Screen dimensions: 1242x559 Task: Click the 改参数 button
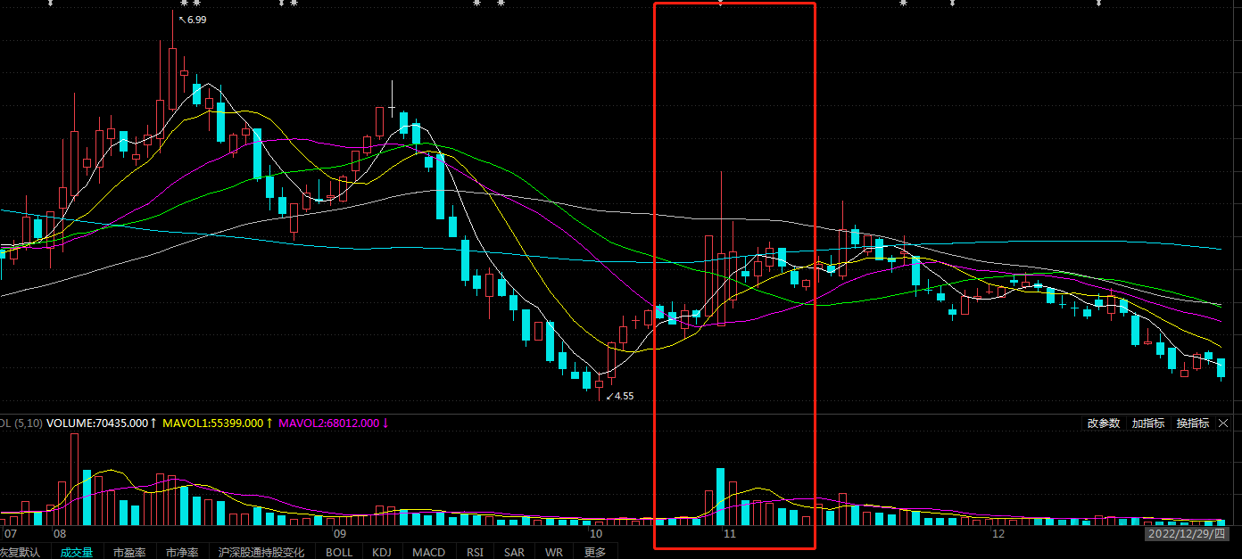click(x=1104, y=423)
